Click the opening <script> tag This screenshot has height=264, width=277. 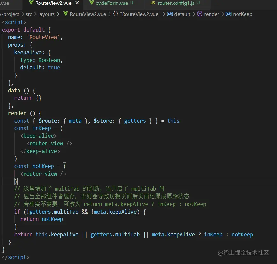[14, 22]
